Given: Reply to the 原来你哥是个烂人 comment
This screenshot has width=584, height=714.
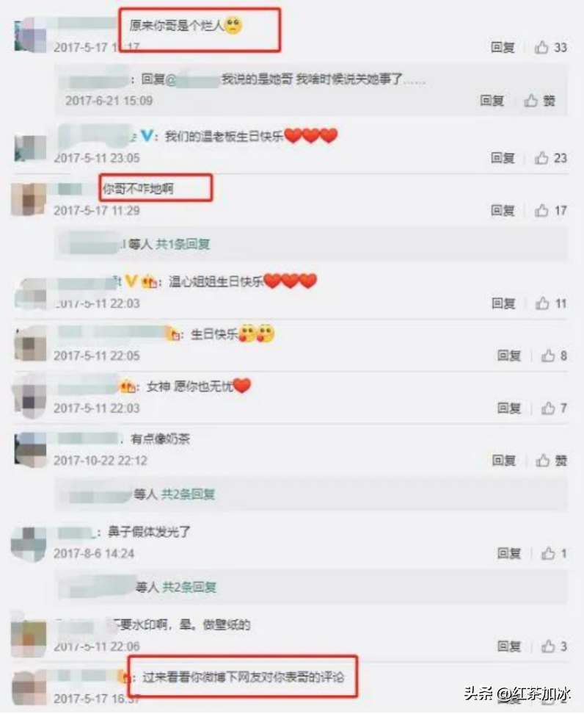Looking at the screenshot, I should click(x=503, y=47).
